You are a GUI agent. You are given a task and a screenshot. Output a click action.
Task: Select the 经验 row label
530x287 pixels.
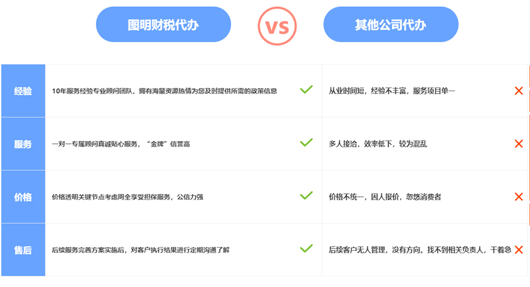pyautogui.click(x=23, y=91)
